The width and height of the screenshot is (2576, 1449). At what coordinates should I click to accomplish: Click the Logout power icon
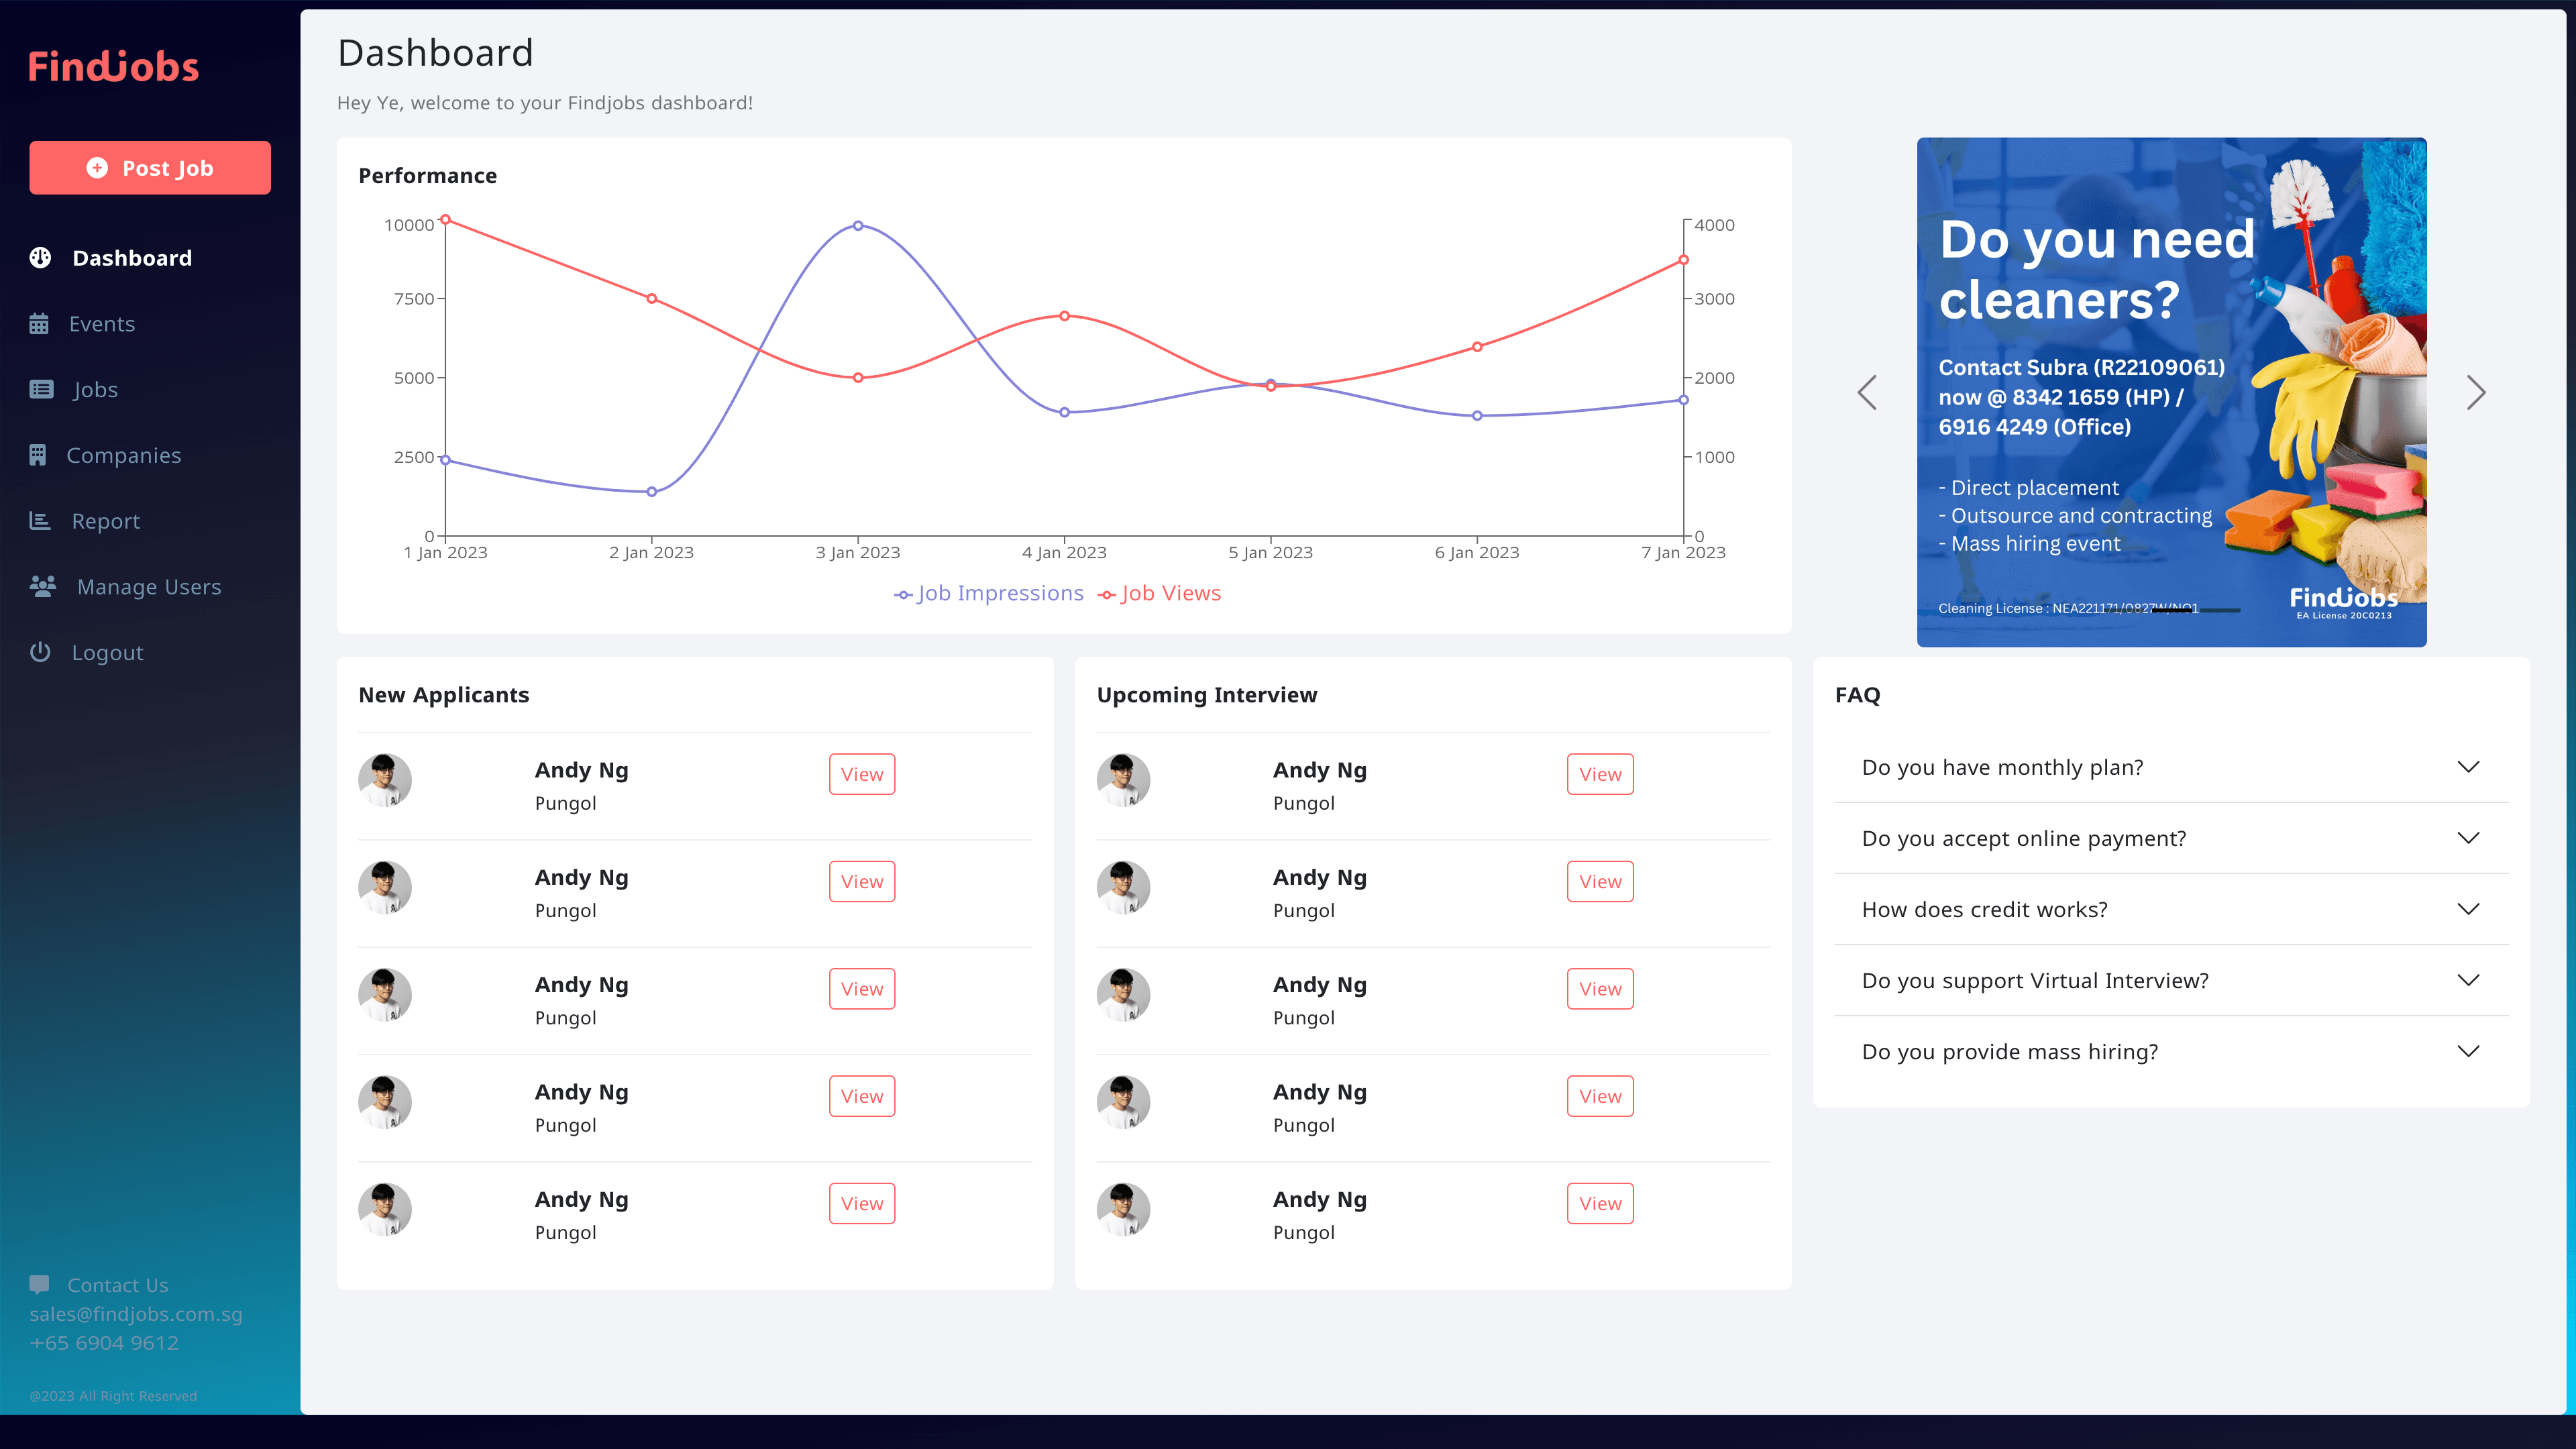tap(40, 652)
